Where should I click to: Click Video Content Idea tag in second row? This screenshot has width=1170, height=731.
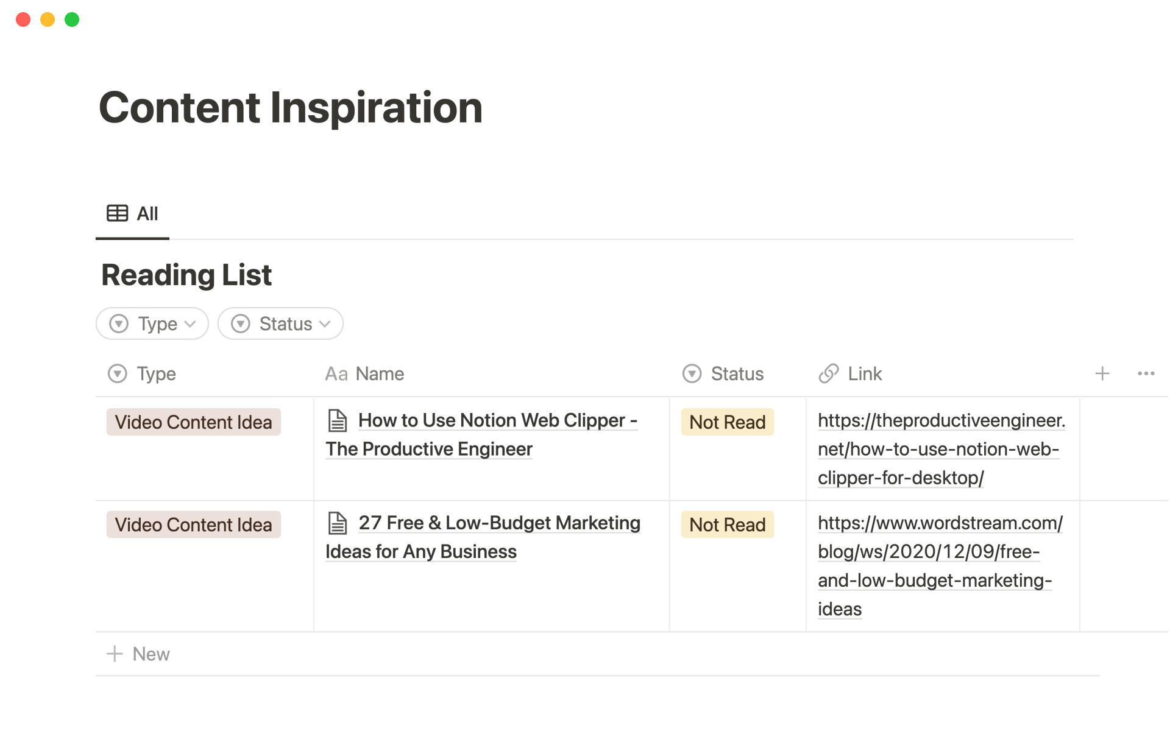tap(193, 524)
